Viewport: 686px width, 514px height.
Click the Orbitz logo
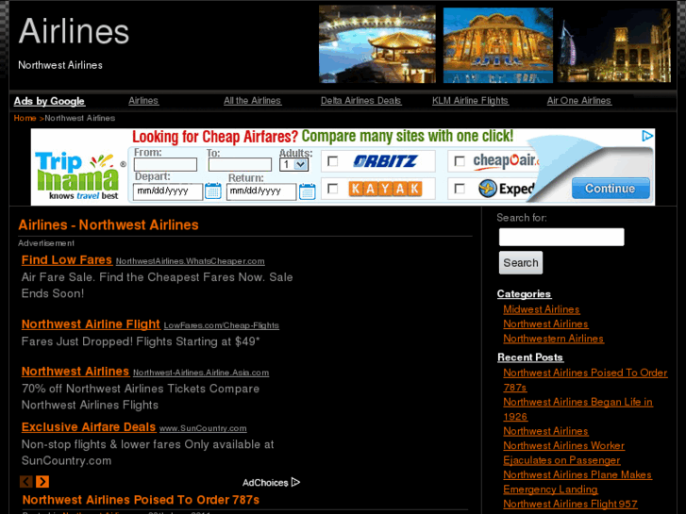tap(385, 161)
